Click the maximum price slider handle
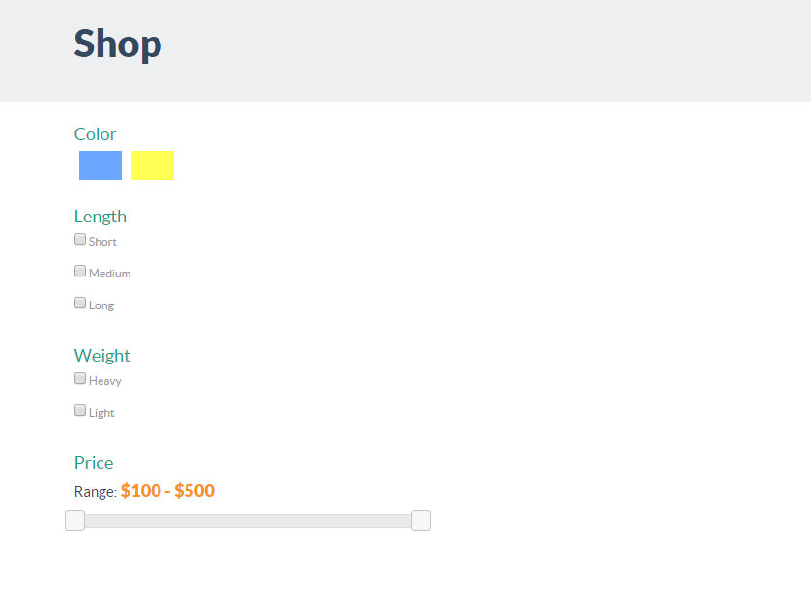This screenshot has height=610, width=811. (x=421, y=520)
